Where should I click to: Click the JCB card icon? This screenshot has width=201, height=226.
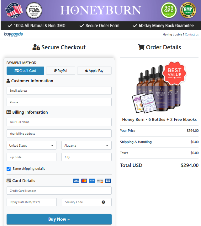pos(108,181)
